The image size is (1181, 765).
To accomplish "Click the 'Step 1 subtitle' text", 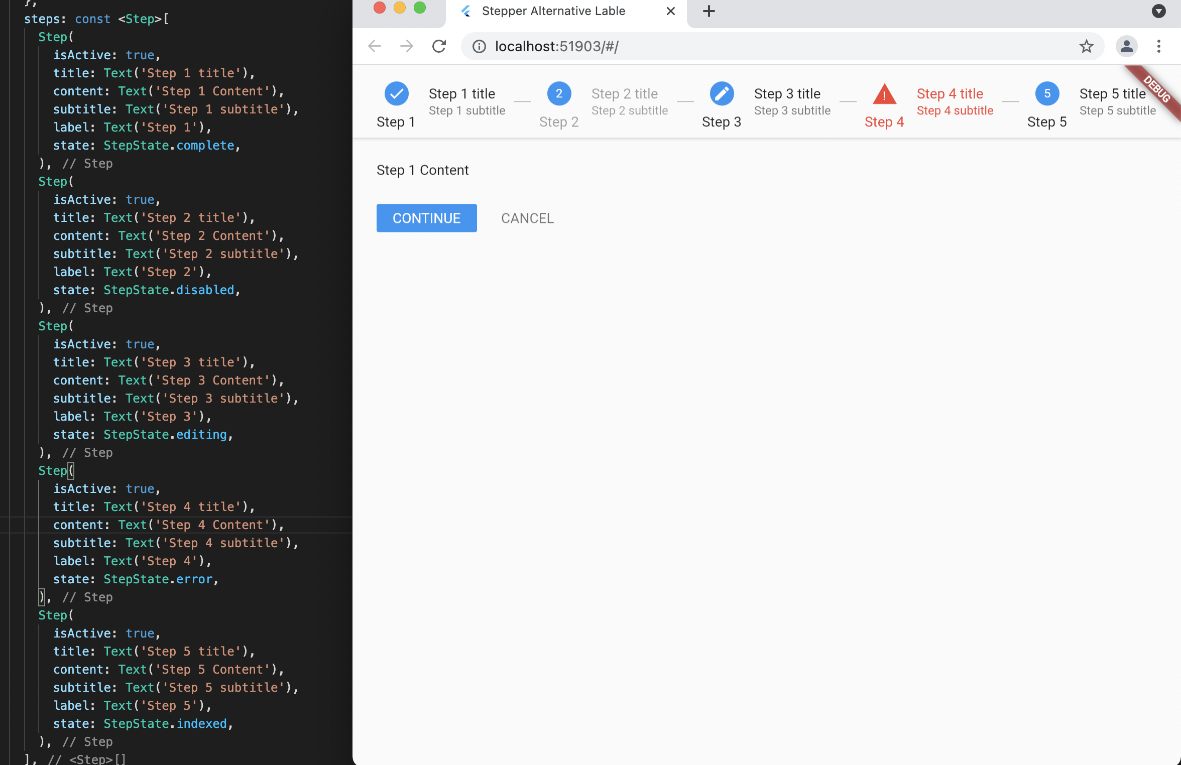I will [467, 110].
